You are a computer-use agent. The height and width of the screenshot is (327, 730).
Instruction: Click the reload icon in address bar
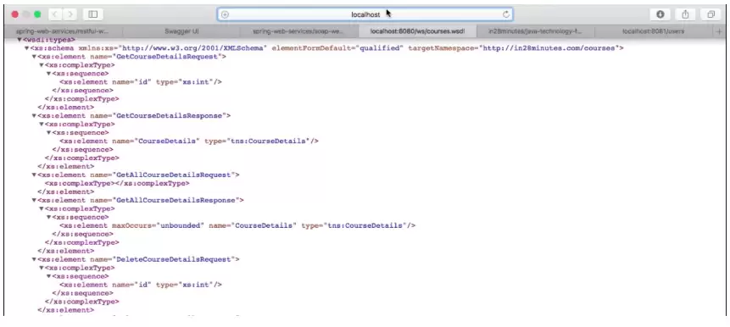[x=506, y=14]
